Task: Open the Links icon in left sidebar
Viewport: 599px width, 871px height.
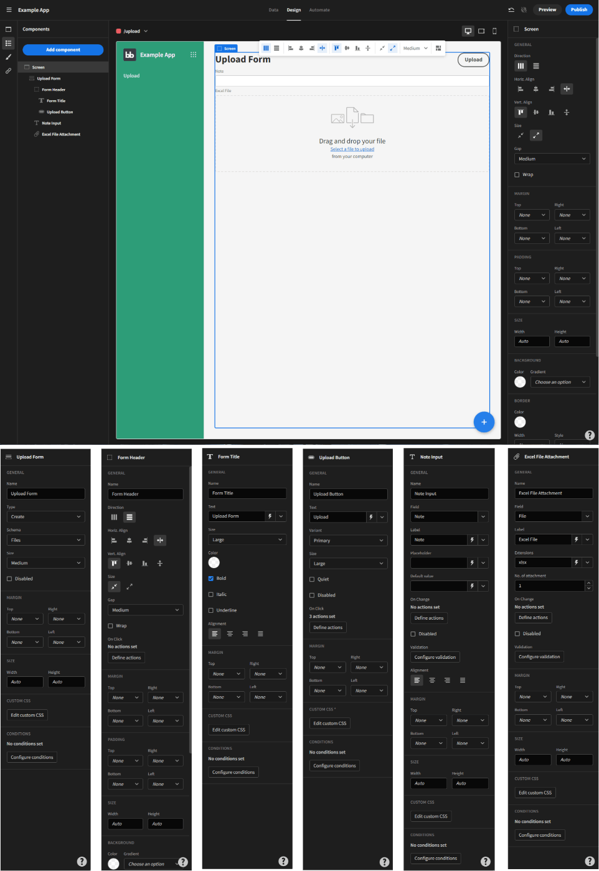Action: [8, 71]
